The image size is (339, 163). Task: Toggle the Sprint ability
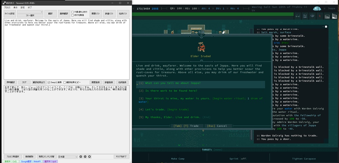[x=238, y=159]
